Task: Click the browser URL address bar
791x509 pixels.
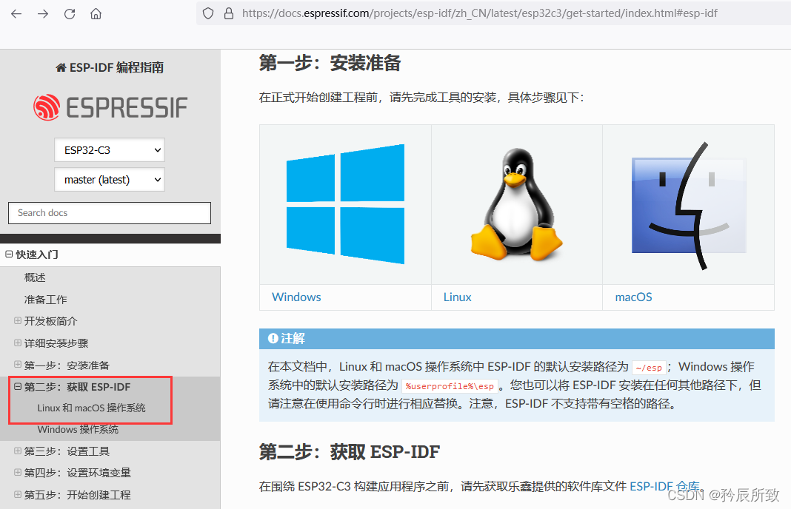Action: point(479,13)
